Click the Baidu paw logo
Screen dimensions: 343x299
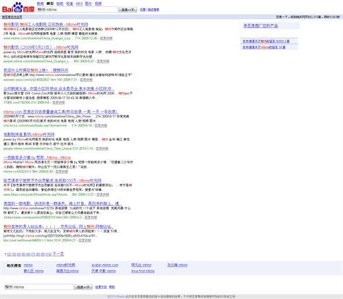pyautogui.click(x=19, y=8)
